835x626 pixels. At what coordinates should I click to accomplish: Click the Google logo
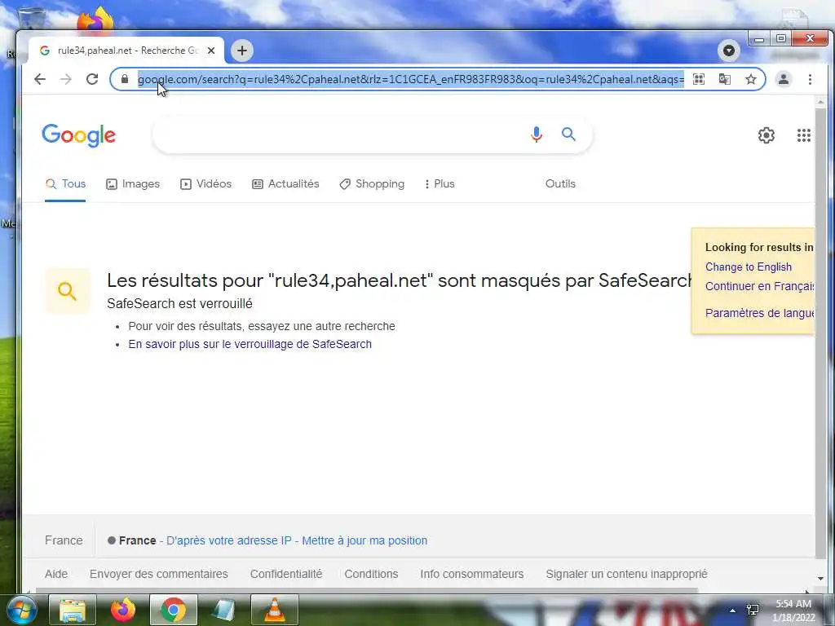pyautogui.click(x=79, y=135)
